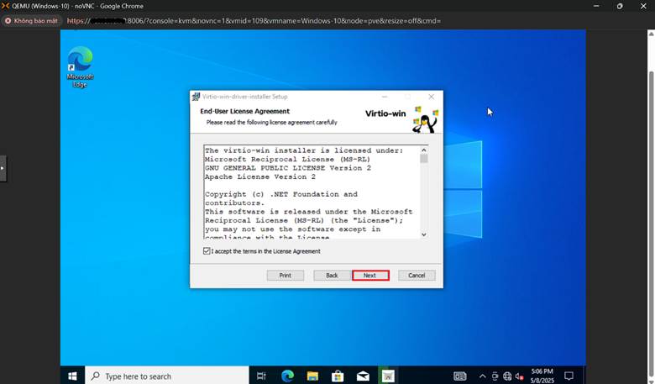Launch Edge from the taskbar
The image size is (655, 384).
(287, 376)
